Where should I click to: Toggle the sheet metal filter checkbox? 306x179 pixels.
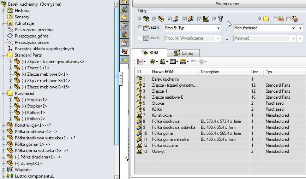184,19
